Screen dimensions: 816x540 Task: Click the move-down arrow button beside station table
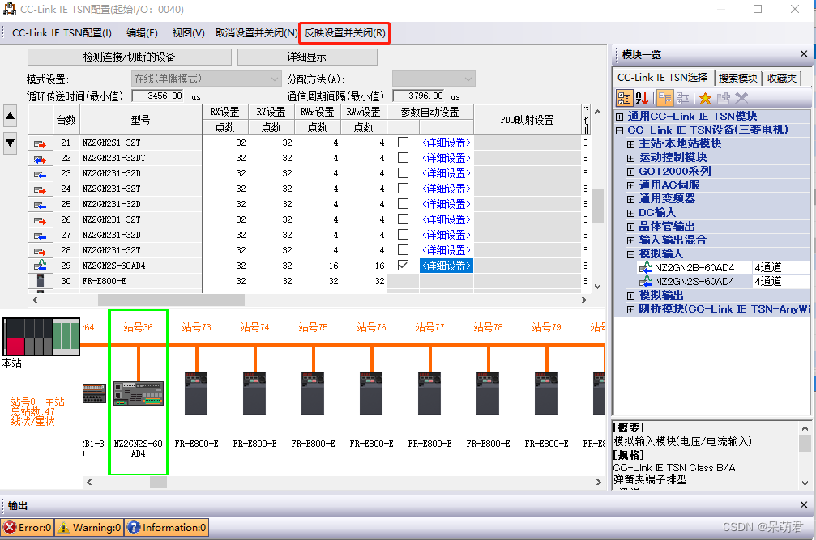[x=10, y=142]
